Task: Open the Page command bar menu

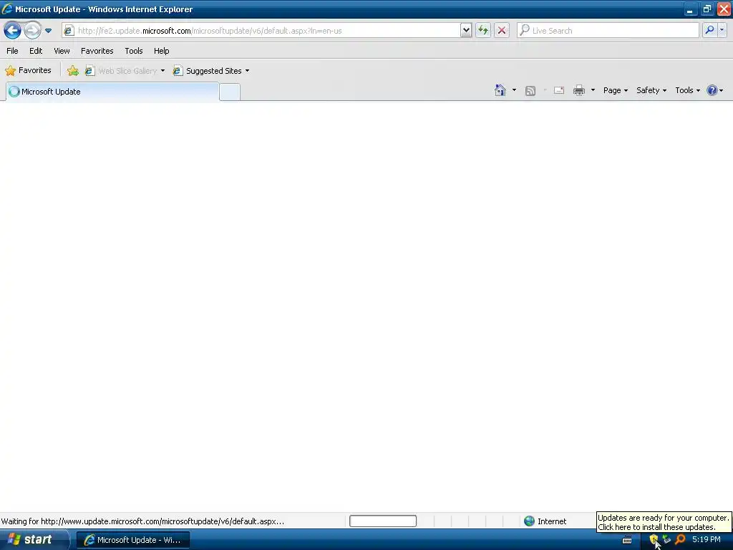Action: point(615,91)
